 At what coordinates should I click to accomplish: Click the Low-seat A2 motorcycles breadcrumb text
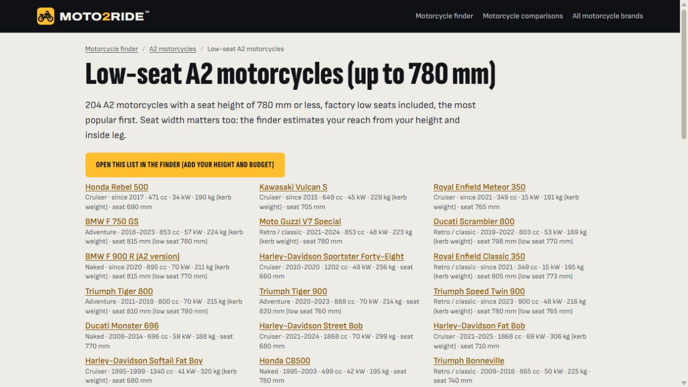(245, 49)
